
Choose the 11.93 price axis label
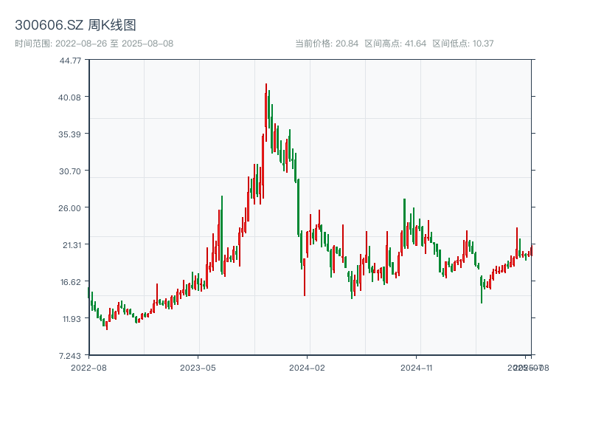70,319
